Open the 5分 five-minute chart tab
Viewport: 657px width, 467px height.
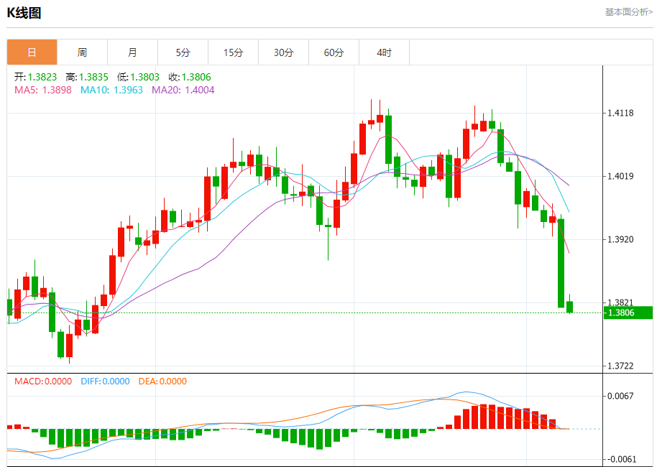click(183, 52)
